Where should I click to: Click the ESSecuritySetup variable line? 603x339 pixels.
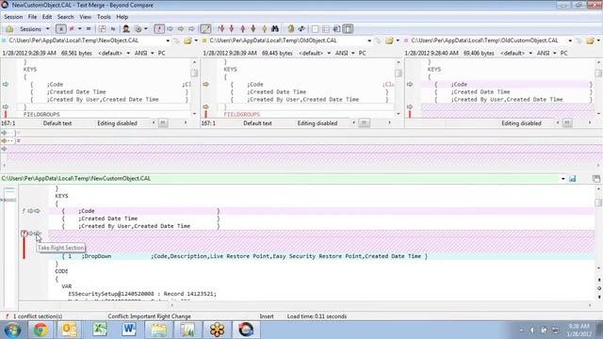pyautogui.click(x=142, y=294)
